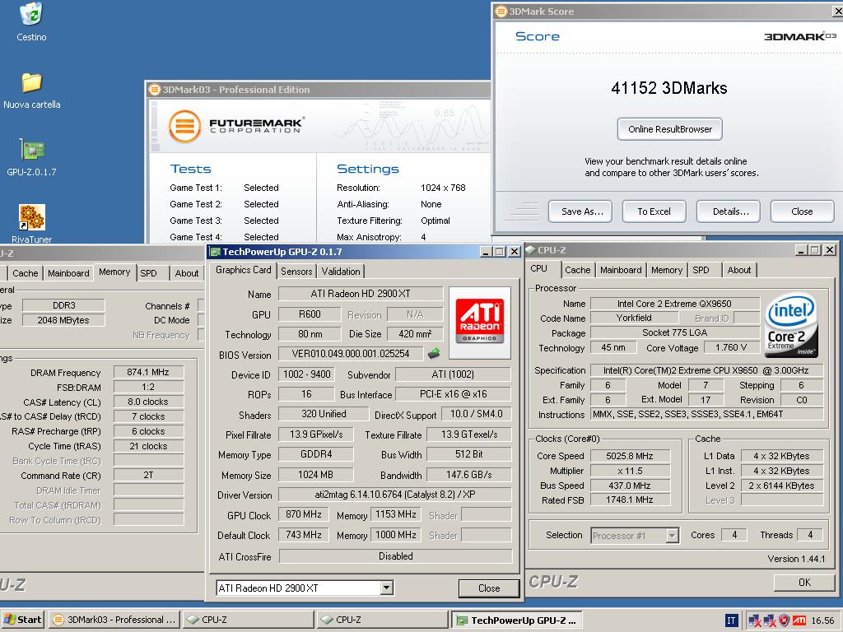
Task: Select the Graphics Card tab in GPU-Z
Action: (243, 270)
